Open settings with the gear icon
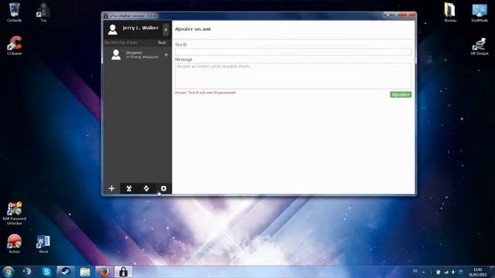This screenshot has height=278, width=495. click(x=163, y=188)
